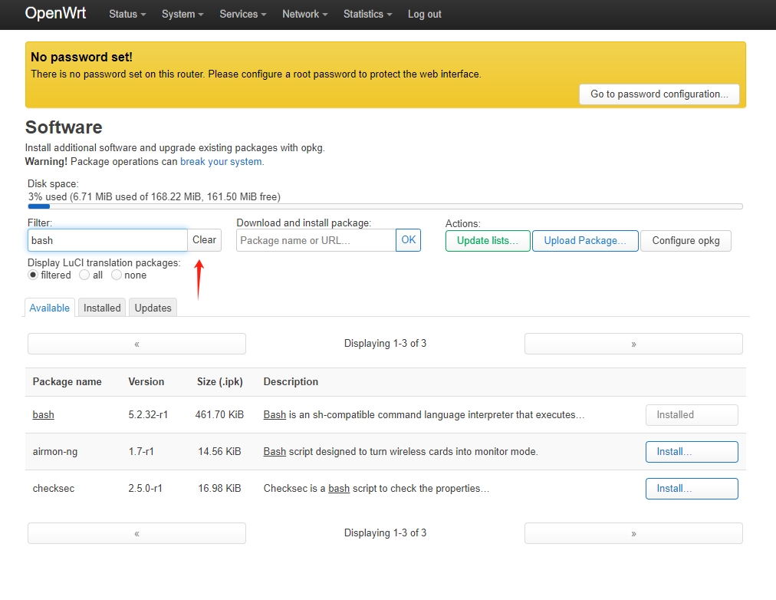Click the top Displaying 1-3 of 3 text

tap(385, 343)
